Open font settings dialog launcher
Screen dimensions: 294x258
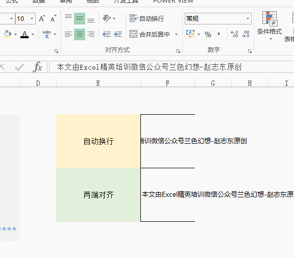point(56,51)
